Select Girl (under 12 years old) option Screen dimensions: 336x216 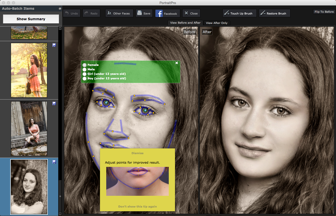click(84, 74)
